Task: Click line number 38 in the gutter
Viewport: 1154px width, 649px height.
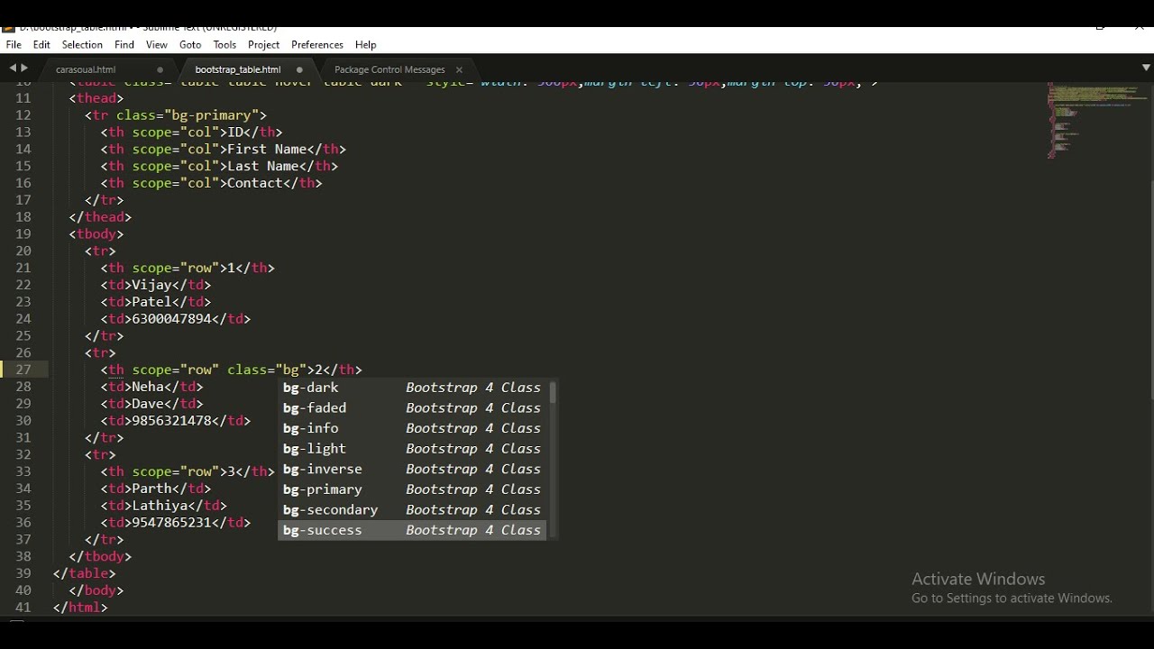Action: coord(23,556)
